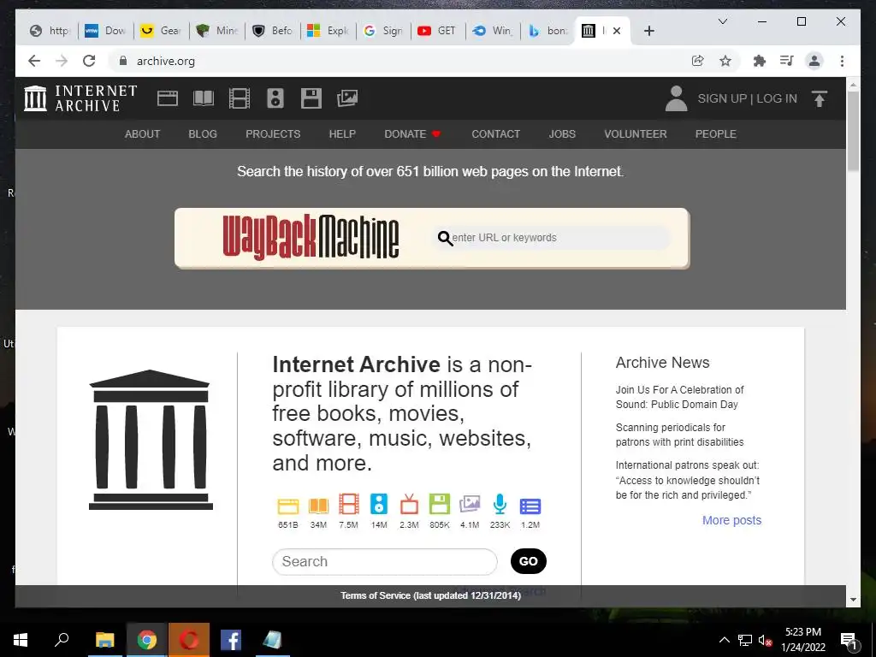Open the Audio speaker icon in header
Viewport: 876px width, 657px height.
(275, 98)
